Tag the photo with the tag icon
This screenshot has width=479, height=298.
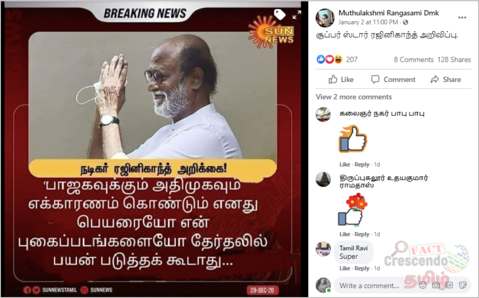(279, 14)
